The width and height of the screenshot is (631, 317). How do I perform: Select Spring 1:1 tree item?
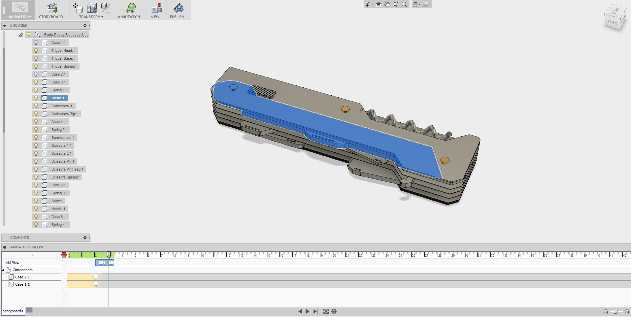(x=59, y=90)
